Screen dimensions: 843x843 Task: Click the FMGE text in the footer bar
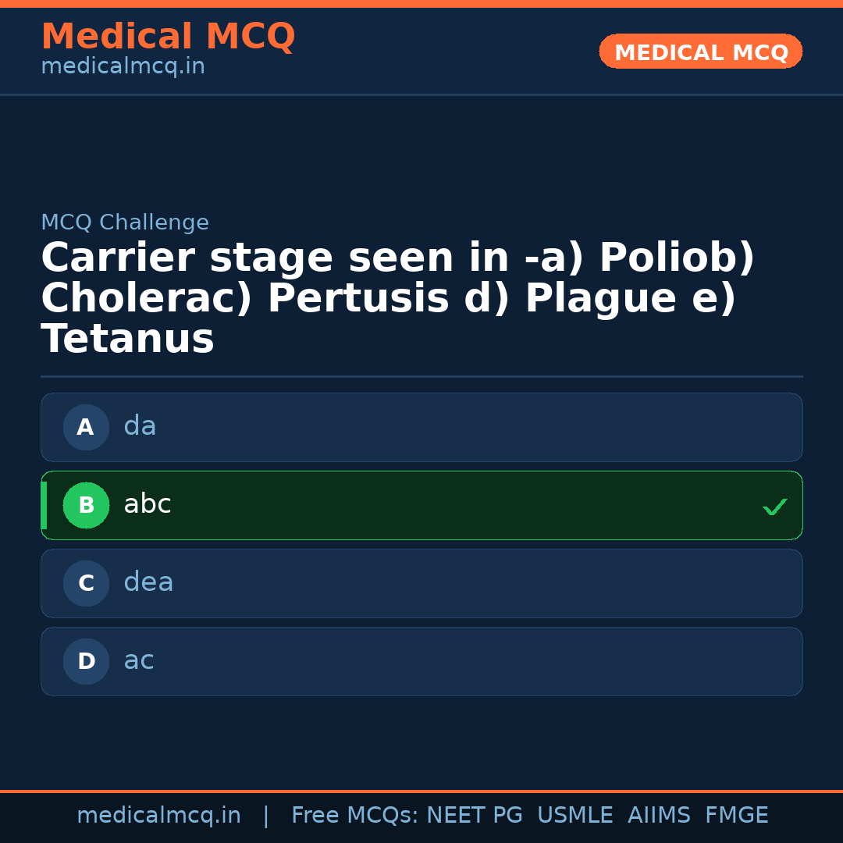tap(736, 815)
